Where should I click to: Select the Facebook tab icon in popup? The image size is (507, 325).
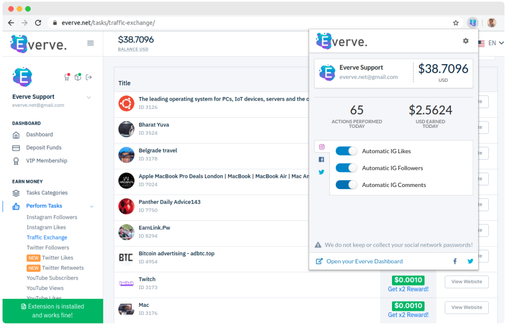pyautogui.click(x=322, y=159)
